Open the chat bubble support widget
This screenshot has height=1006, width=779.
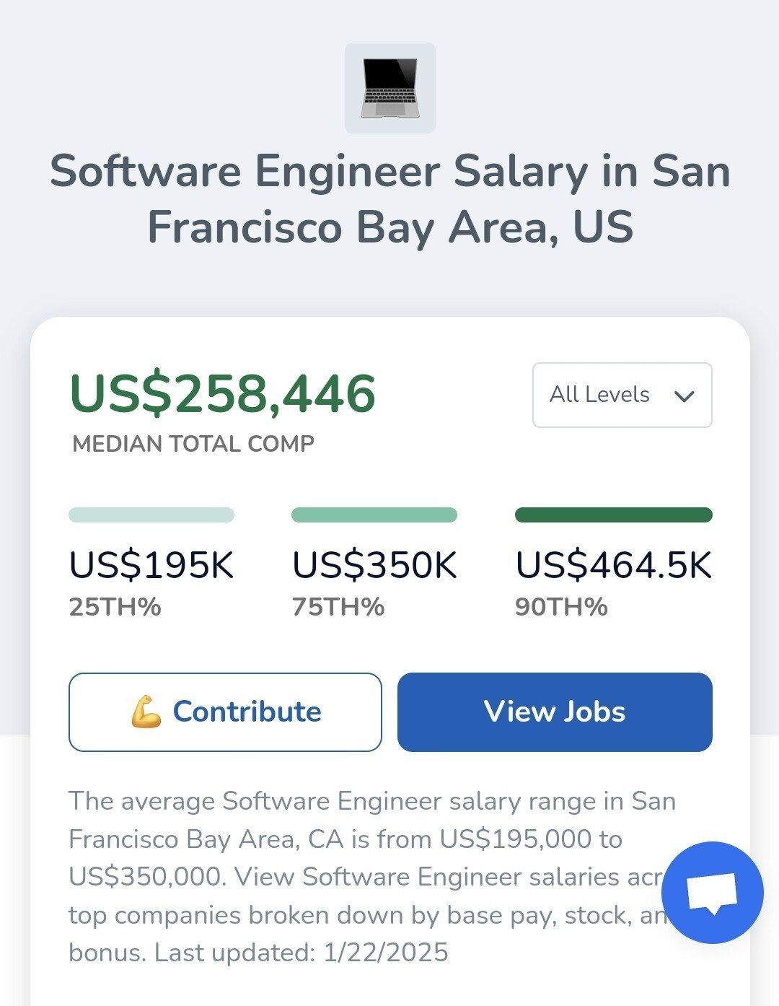tap(712, 893)
